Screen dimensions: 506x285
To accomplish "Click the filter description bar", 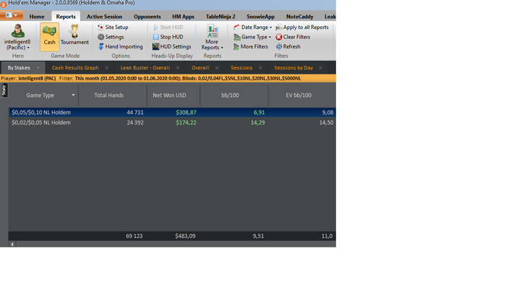I will click(x=168, y=78).
